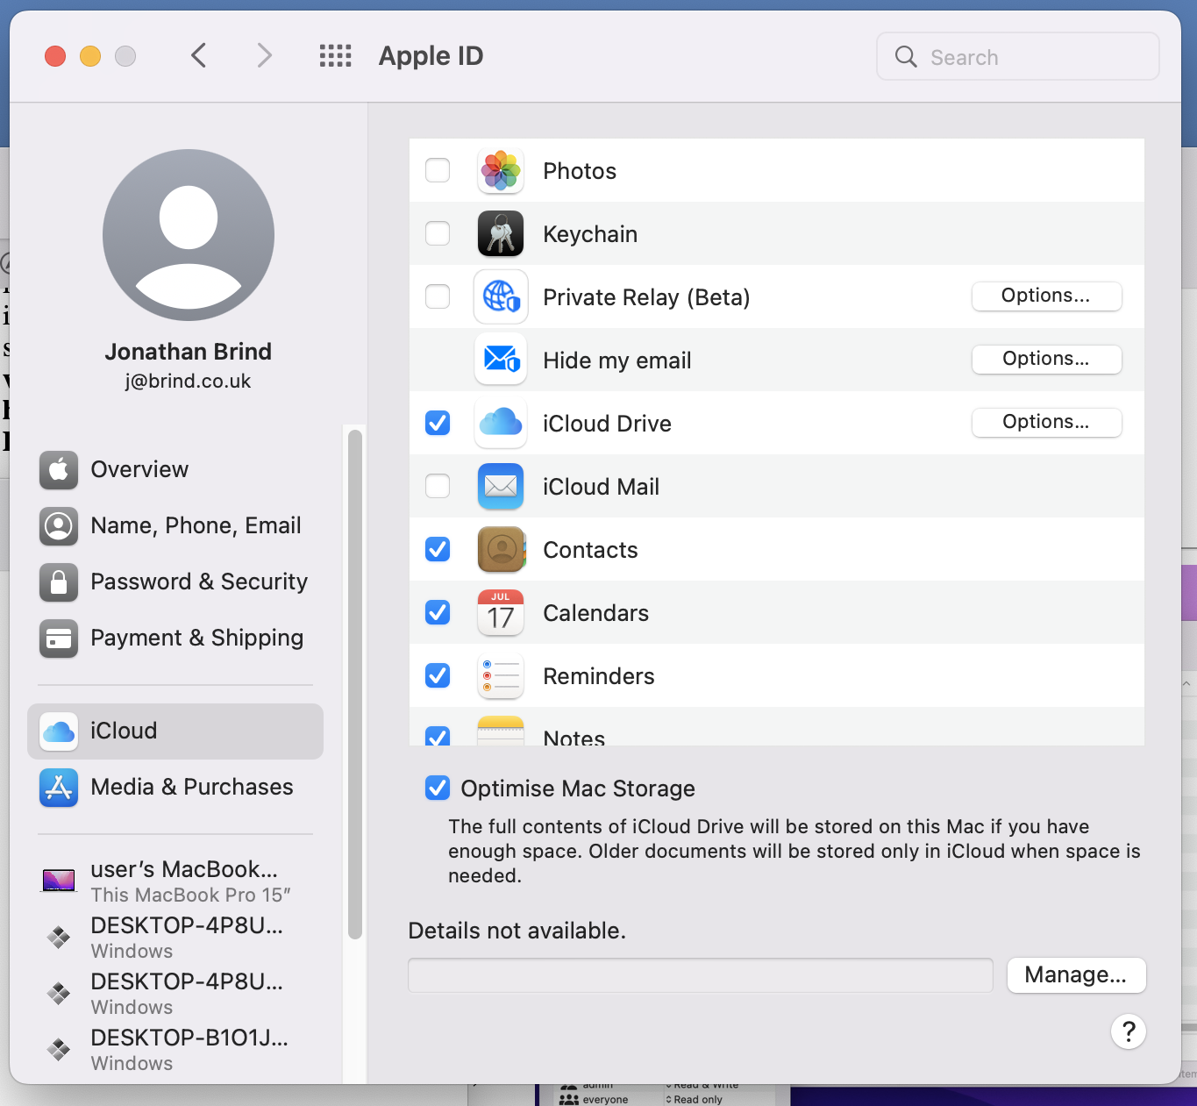Select user's MacBook device entry

click(x=175, y=881)
